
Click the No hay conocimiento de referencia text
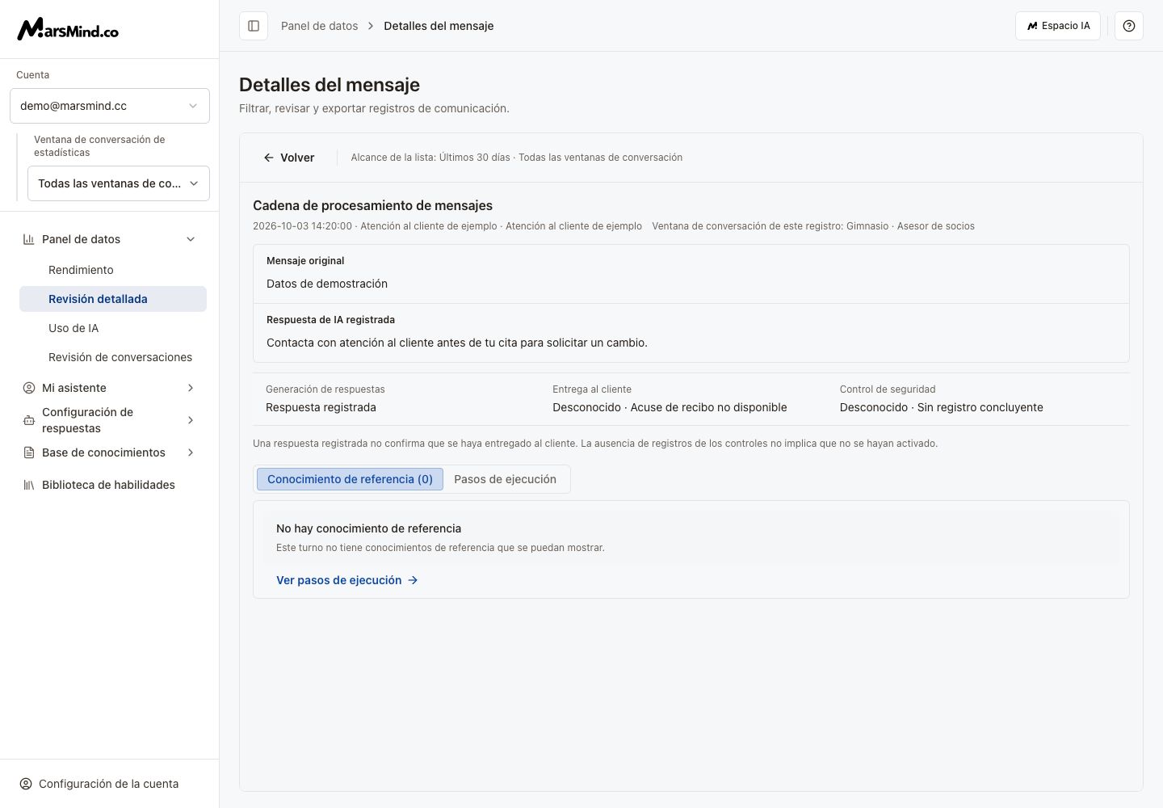pos(368,528)
